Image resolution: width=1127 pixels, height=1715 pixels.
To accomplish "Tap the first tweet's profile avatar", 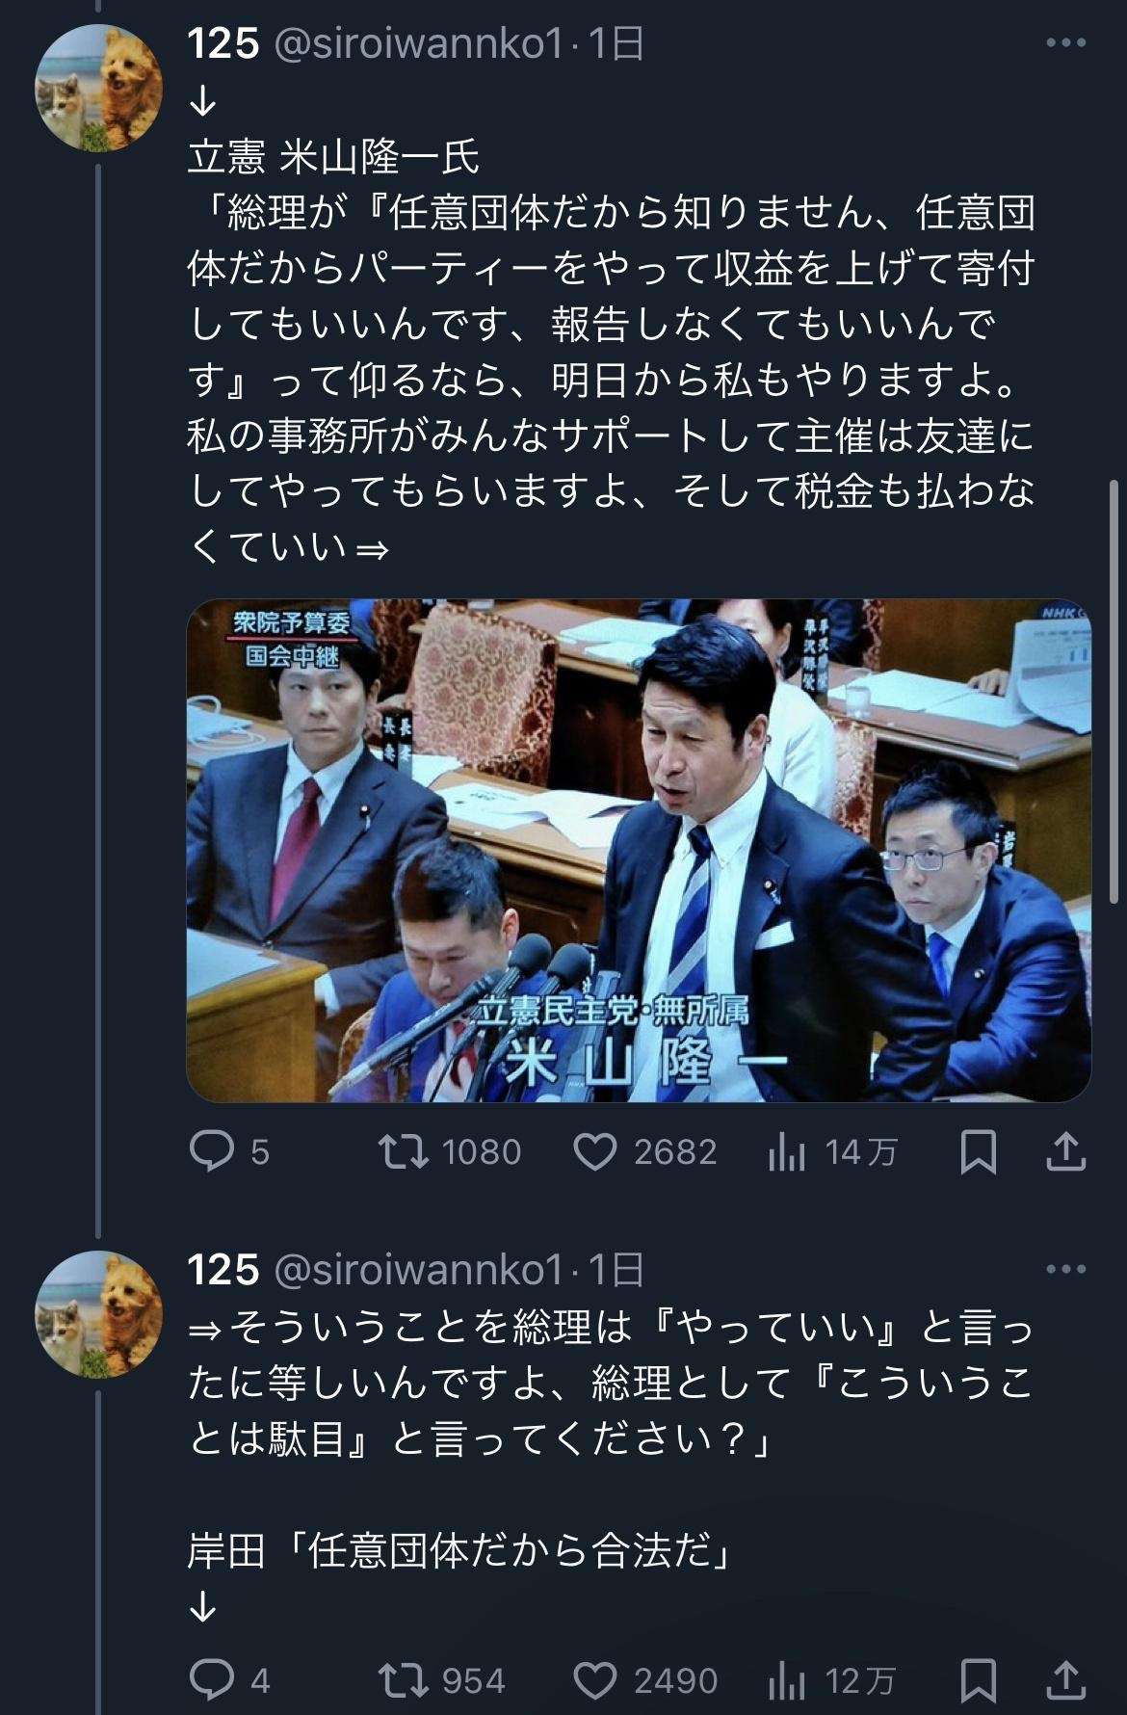I will pos(98,88).
